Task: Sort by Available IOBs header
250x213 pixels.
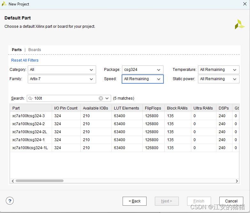Action: pos(96,108)
